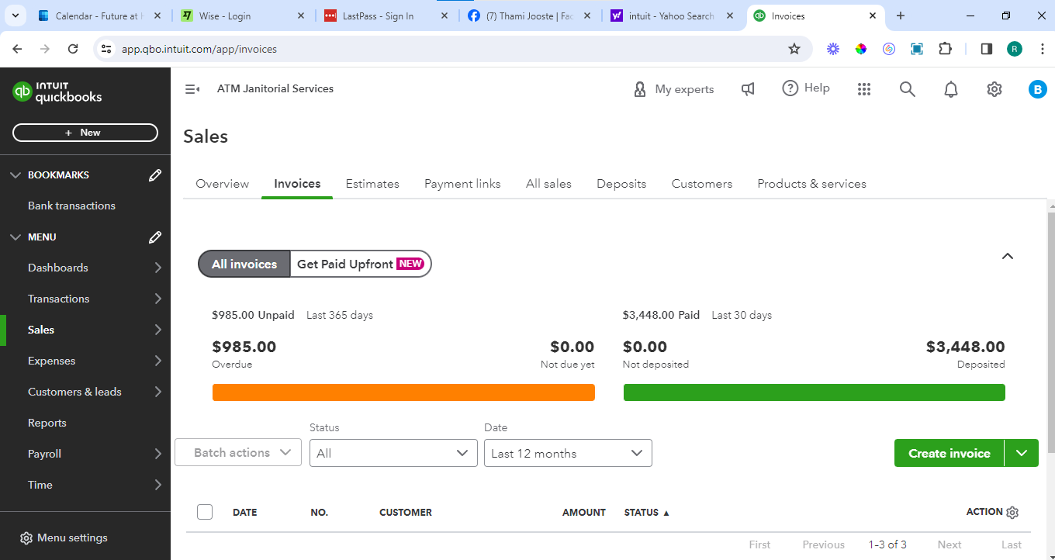Screen dimensions: 1055x560
Task: Open the QuickBooks search
Action: point(908,89)
